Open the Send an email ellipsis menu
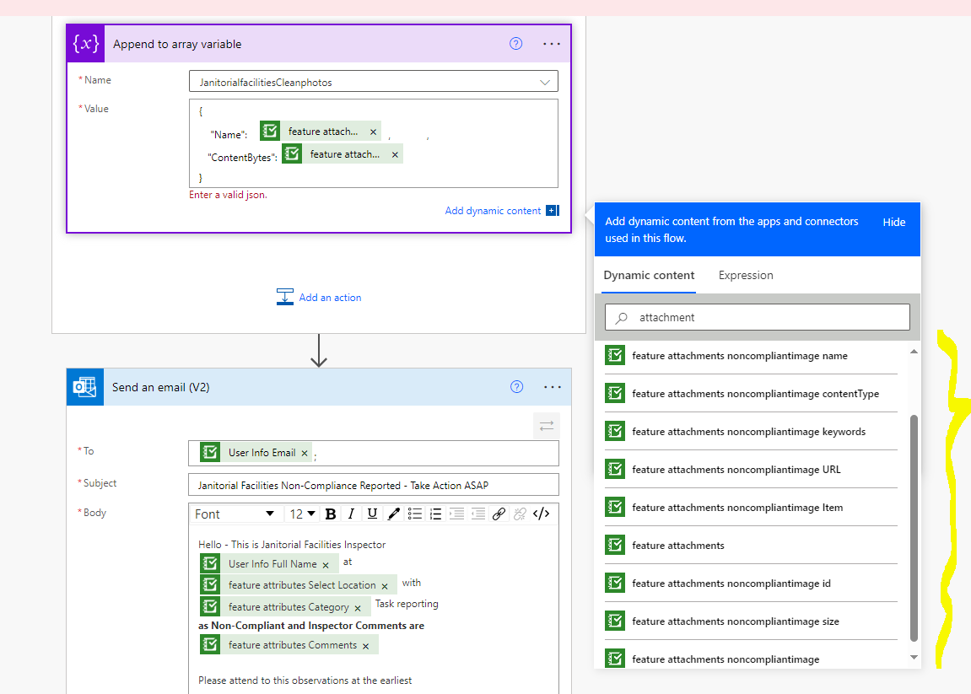Viewport: 971px width, 694px height. coord(553,386)
